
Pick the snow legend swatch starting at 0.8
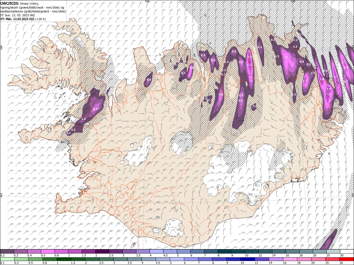click(61, 251)
